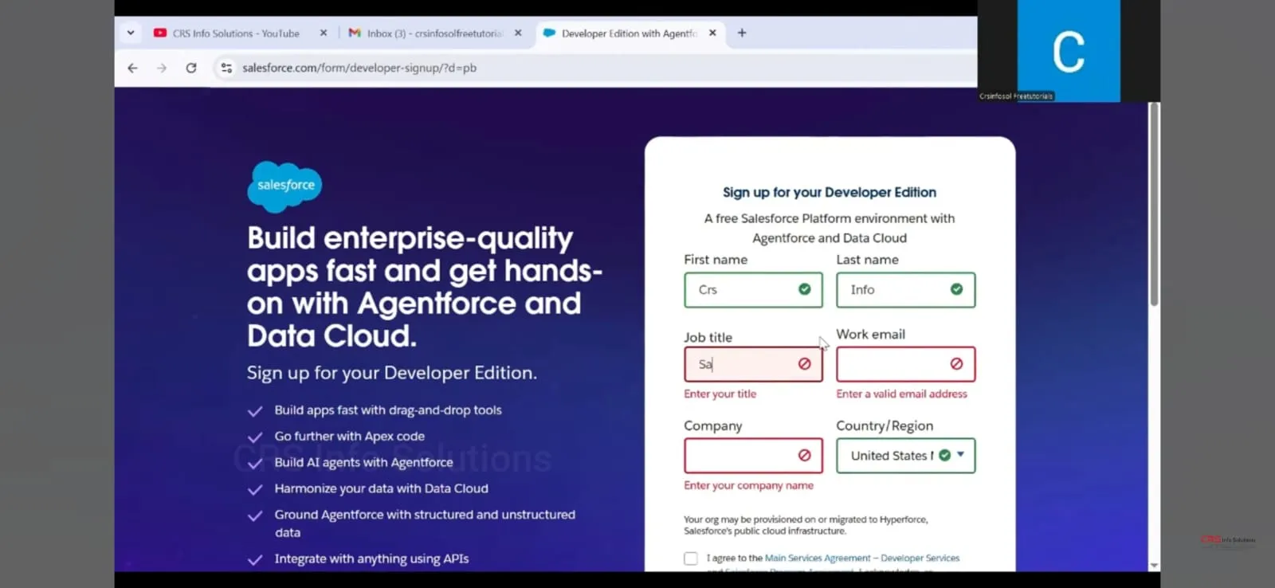1275x588 pixels.
Task: Check the Main Services Agreement checkbox
Action: [x=691, y=559]
